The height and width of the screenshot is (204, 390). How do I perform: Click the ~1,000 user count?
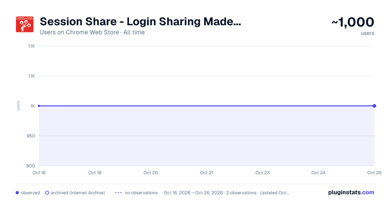[353, 22]
